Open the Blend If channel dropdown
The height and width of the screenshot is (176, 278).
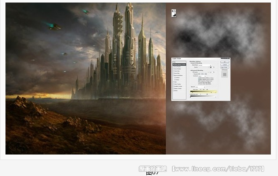coord(200,87)
